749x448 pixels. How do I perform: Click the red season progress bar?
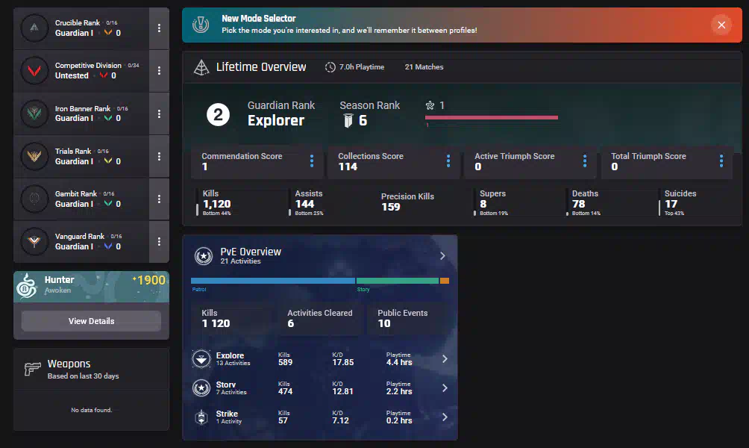tap(492, 117)
